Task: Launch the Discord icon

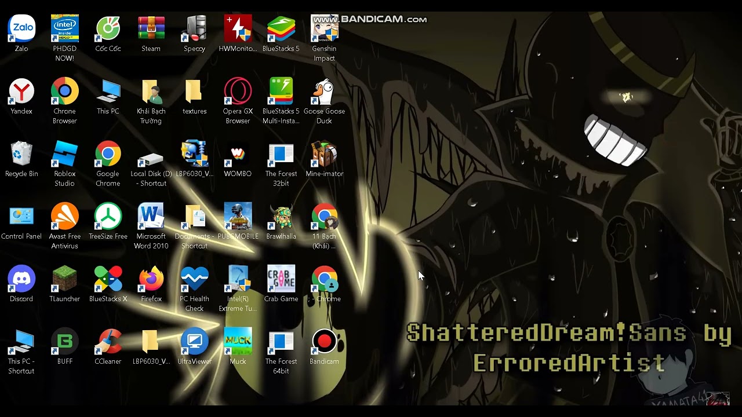Action: point(21,279)
